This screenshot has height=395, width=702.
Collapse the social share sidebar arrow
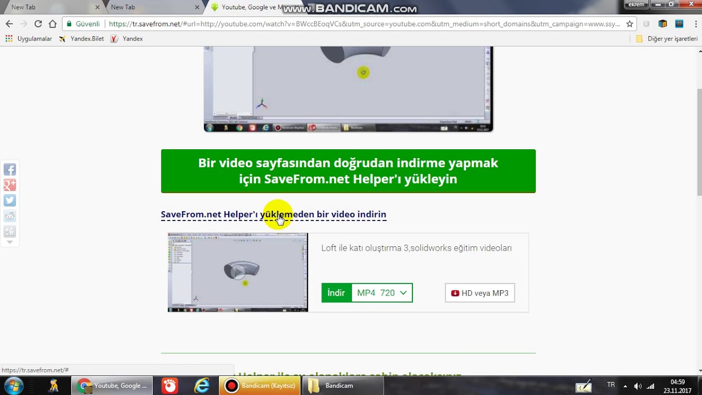(10, 242)
